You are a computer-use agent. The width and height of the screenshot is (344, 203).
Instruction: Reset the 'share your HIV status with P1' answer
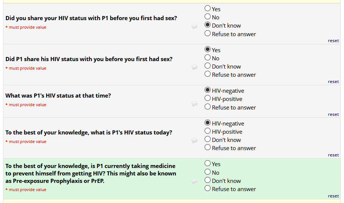click(x=333, y=41)
